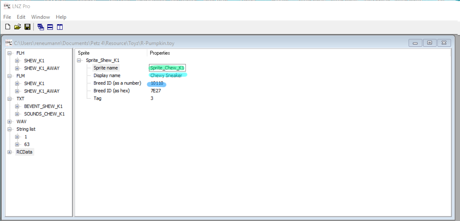Open the File menu

[7, 17]
